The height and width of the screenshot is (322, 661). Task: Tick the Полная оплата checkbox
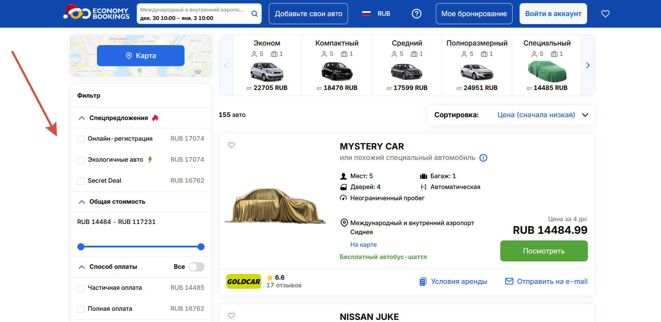81,309
